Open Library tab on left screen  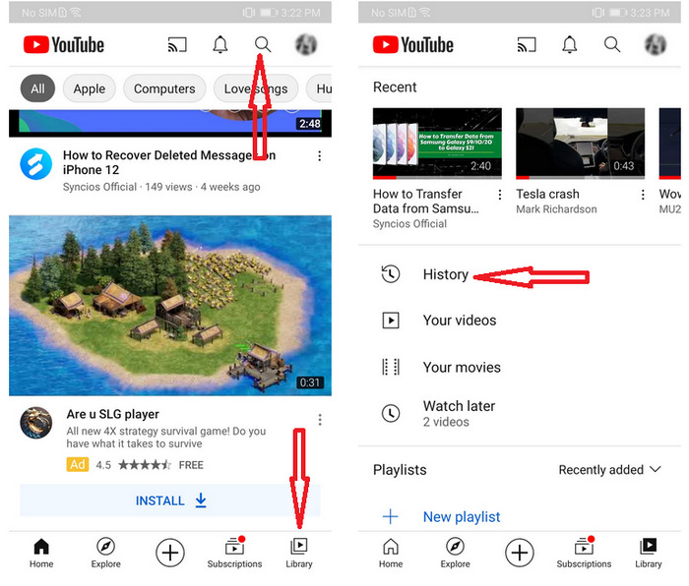coord(299,553)
